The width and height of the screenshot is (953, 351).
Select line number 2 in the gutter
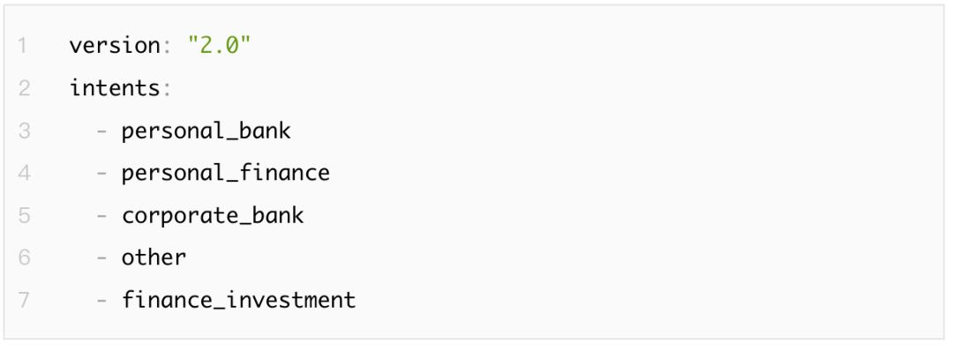click(24, 88)
